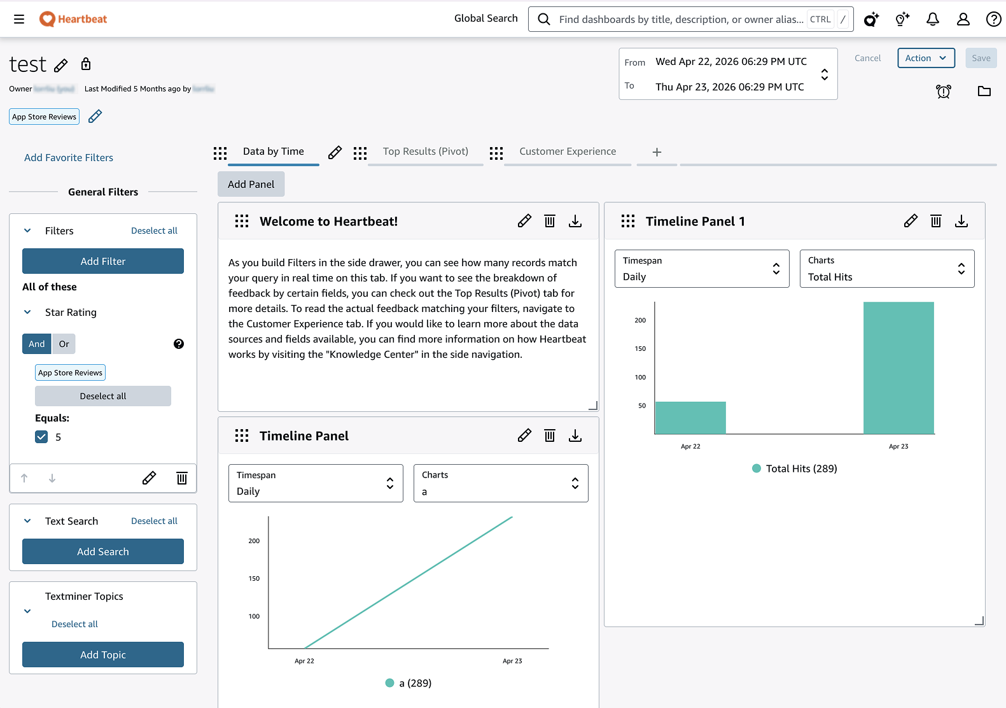Open Timespan dropdown in Timeline Panel
The width and height of the screenshot is (1006, 708).
point(316,483)
